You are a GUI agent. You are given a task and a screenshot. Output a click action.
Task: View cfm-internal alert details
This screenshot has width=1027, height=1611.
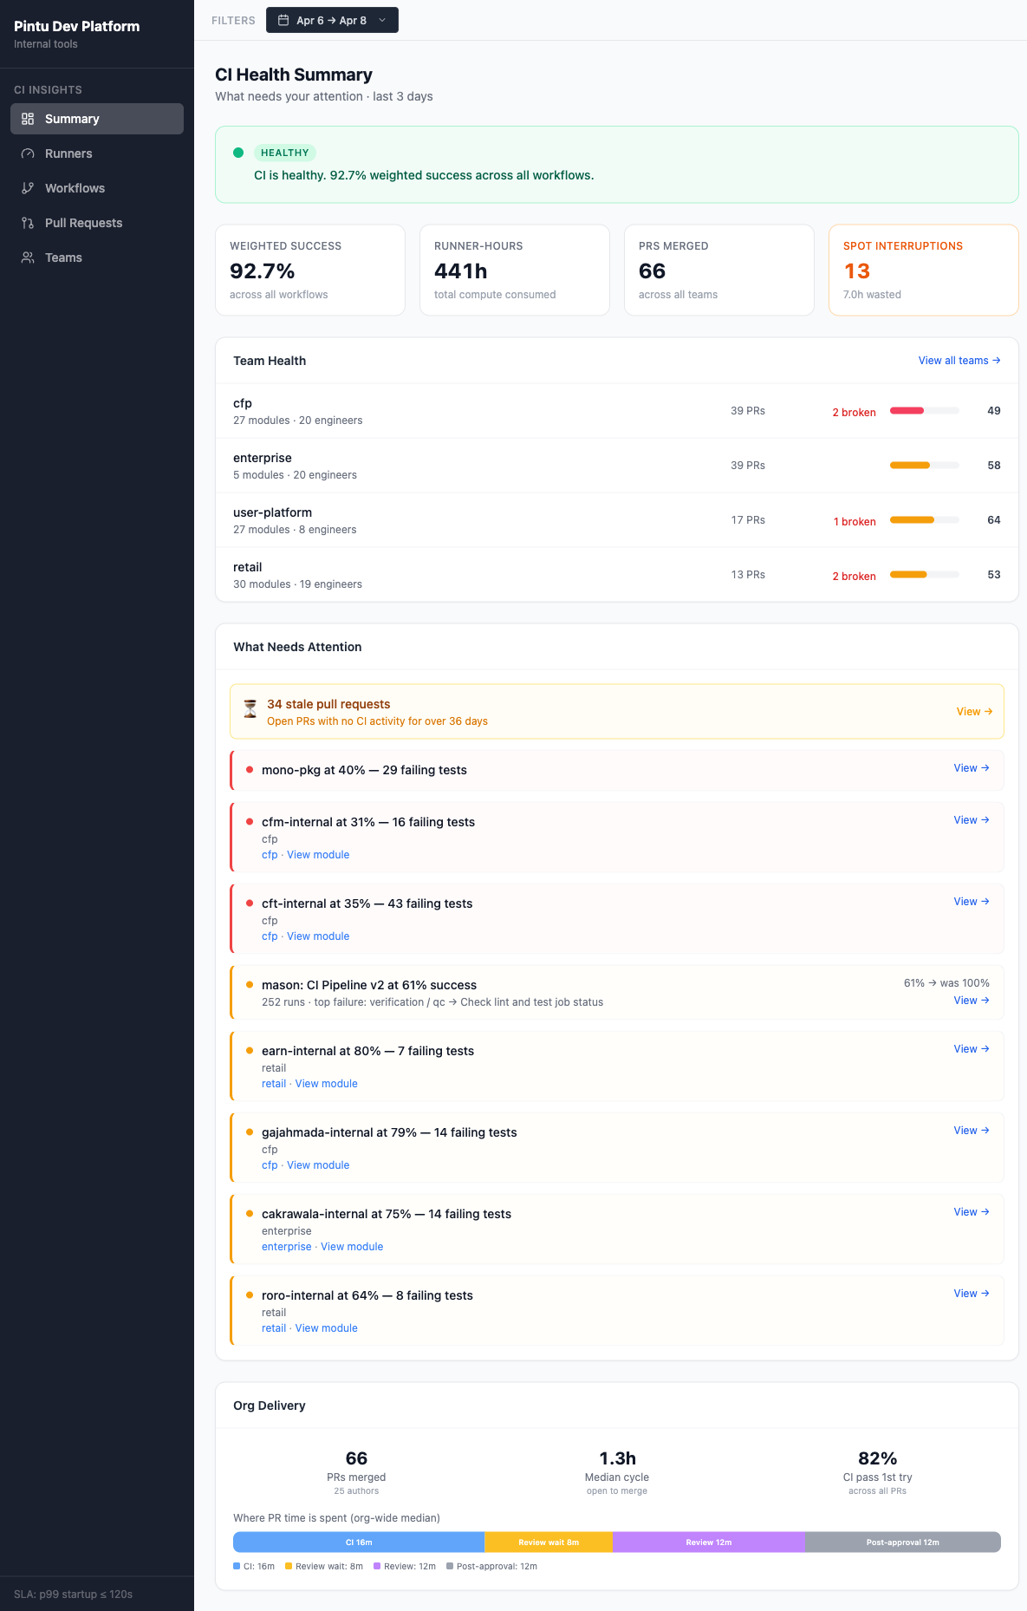tap(972, 820)
